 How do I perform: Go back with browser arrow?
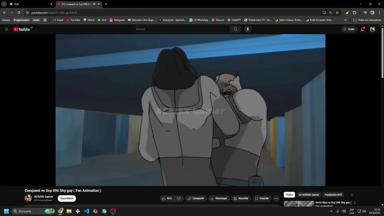[x=4, y=13]
